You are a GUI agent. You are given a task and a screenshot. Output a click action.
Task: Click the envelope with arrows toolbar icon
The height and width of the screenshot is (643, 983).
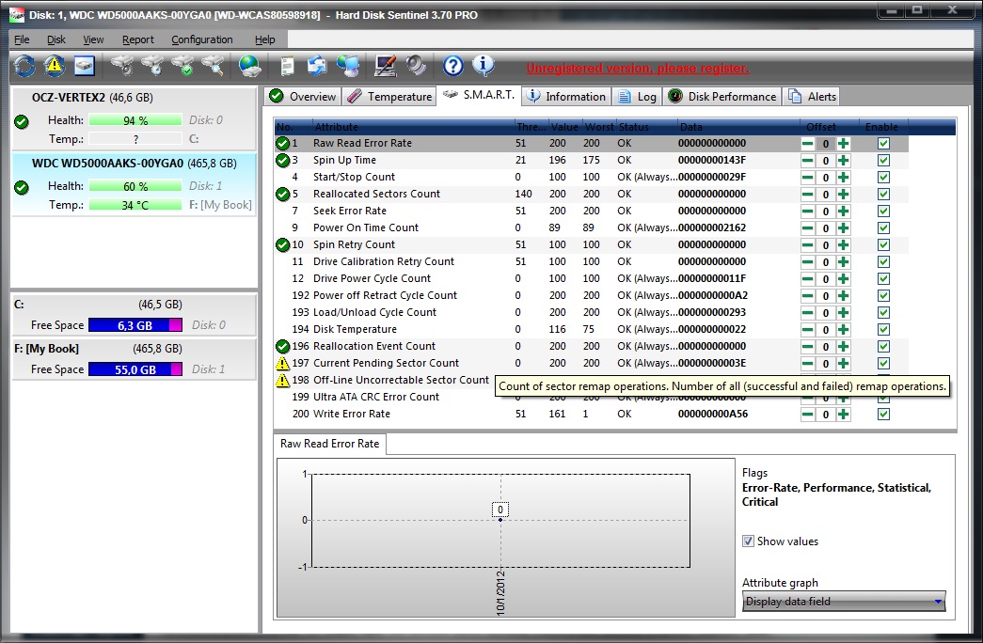317,66
